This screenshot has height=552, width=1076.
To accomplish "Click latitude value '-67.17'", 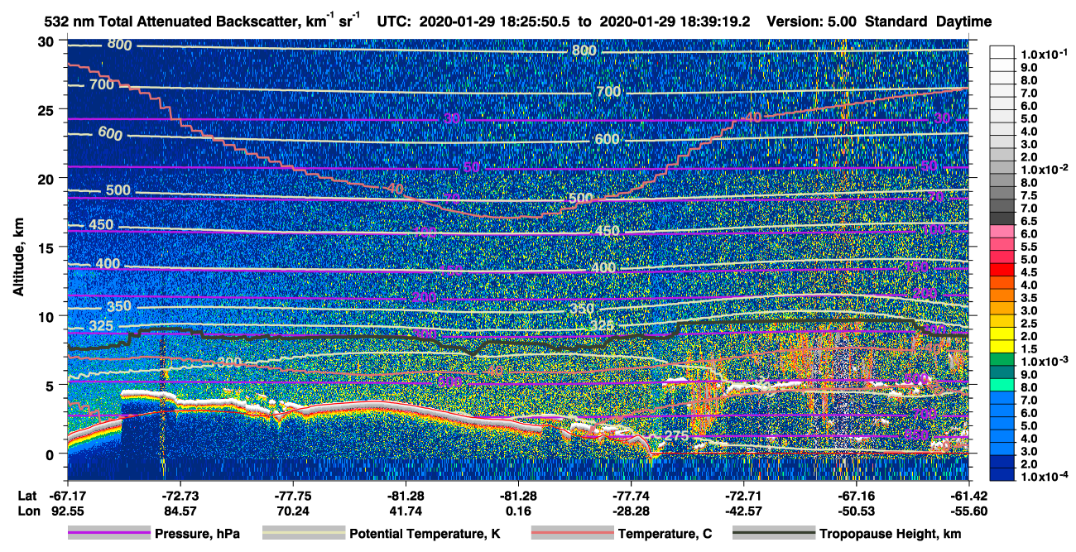I will click(x=68, y=495).
